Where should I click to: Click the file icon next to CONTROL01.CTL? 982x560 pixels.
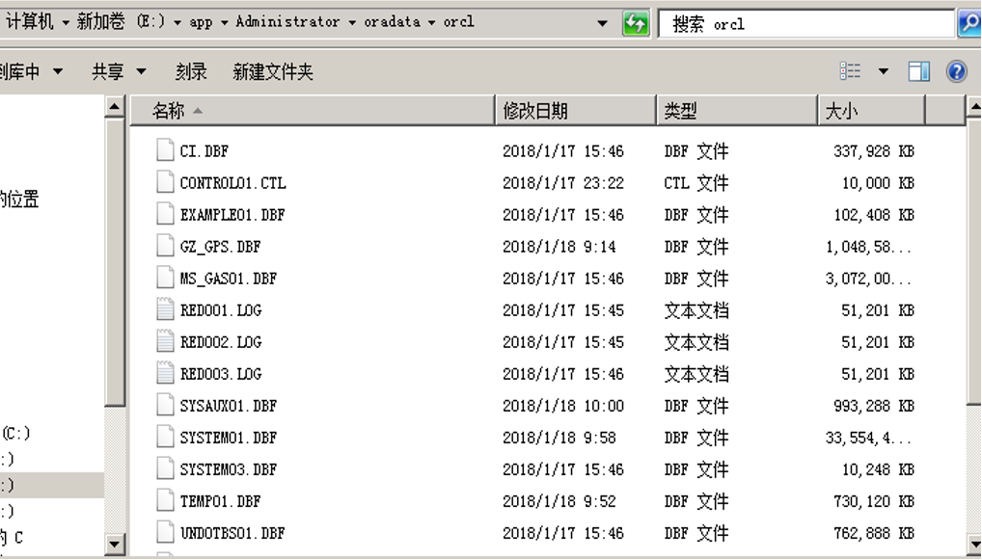pos(164,182)
